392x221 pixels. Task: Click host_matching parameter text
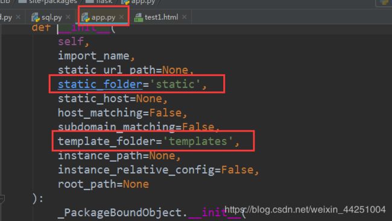pyautogui.click(x=100, y=113)
